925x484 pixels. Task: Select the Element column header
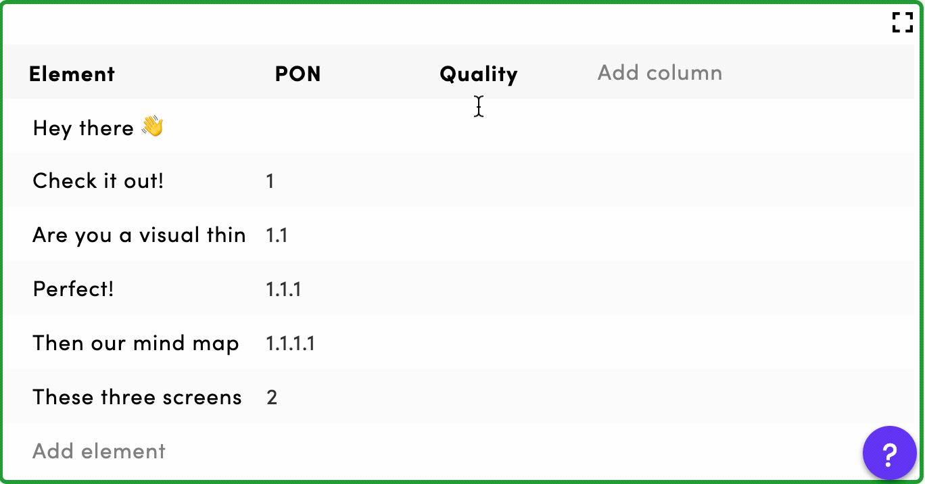[x=72, y=74]
